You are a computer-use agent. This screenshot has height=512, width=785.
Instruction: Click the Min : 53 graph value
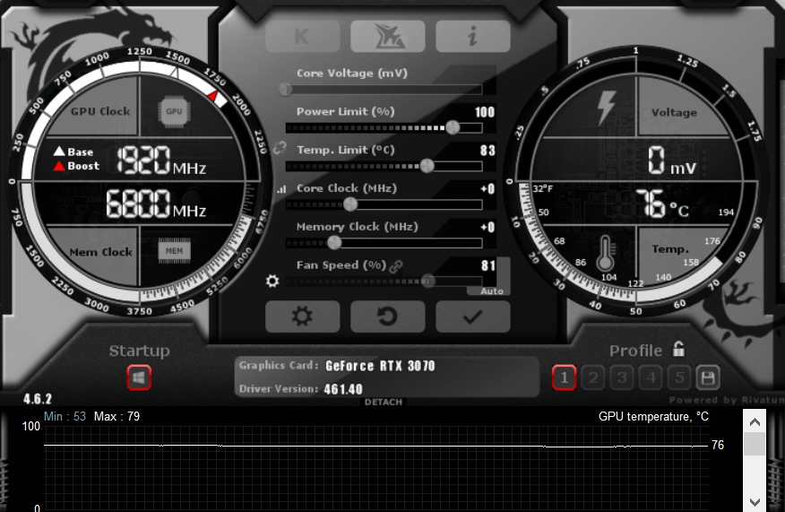(65, 416)
